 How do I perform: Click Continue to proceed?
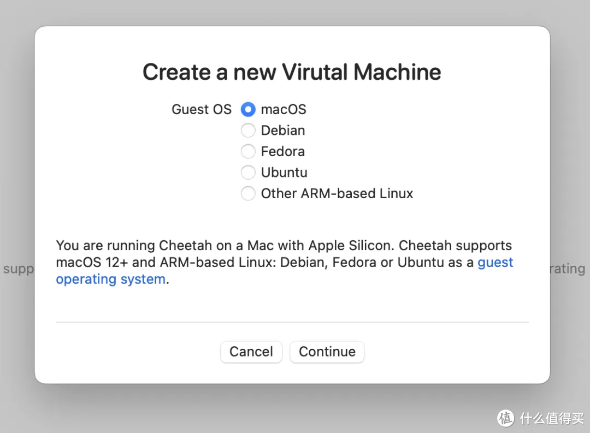point(327,352)
